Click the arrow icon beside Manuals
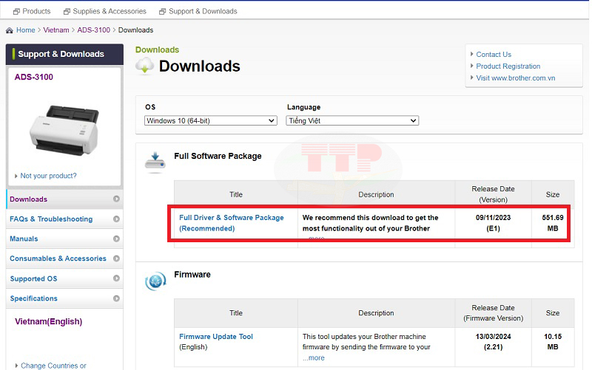The image size is (592, 370). click(116, 239)
